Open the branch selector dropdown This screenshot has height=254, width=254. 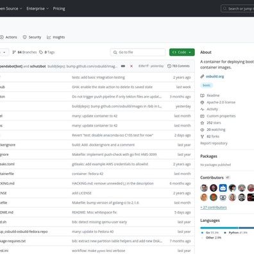pos(4,52)
